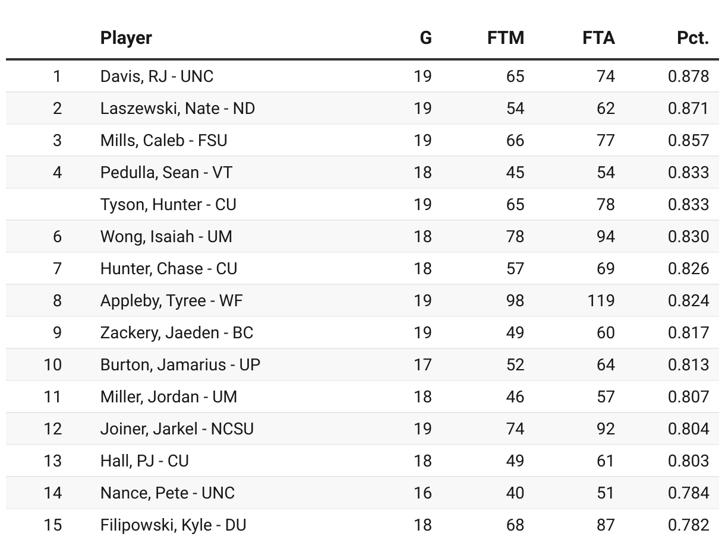Viewport: 725px width, 546px height.
Task: Click the Player column header
Action: click(126, 38)
